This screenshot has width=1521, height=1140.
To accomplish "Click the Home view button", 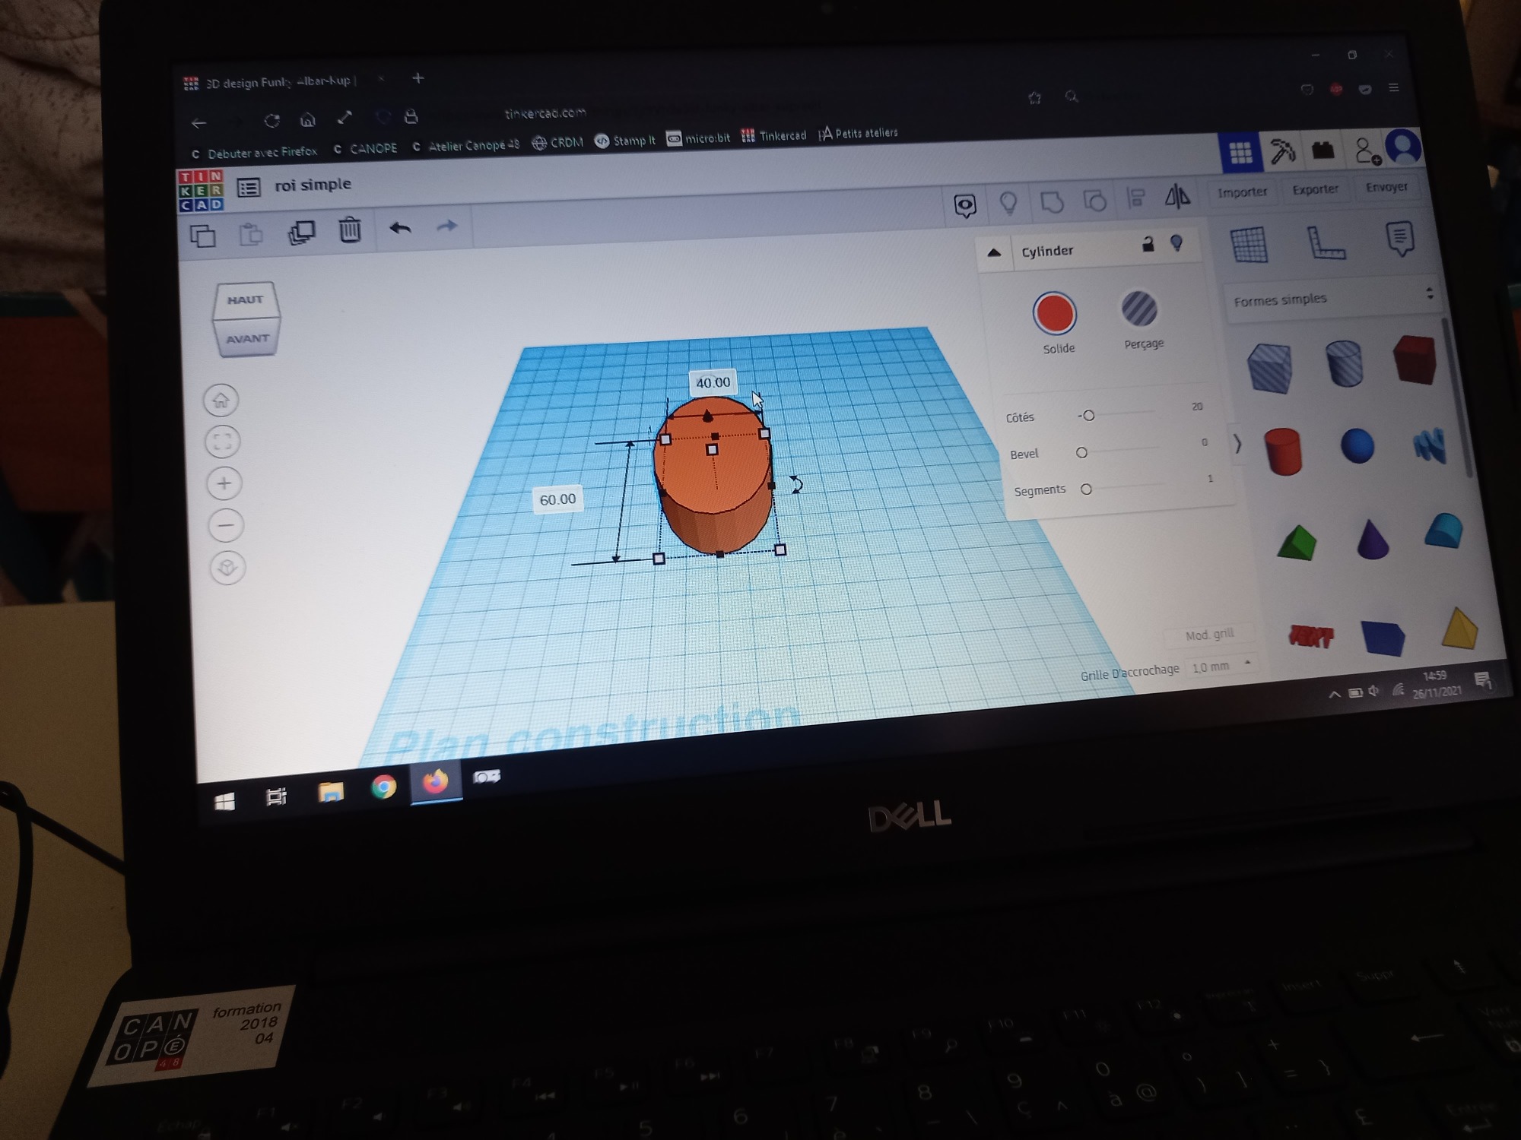I will pyautogui.click(x=221, y=401).
